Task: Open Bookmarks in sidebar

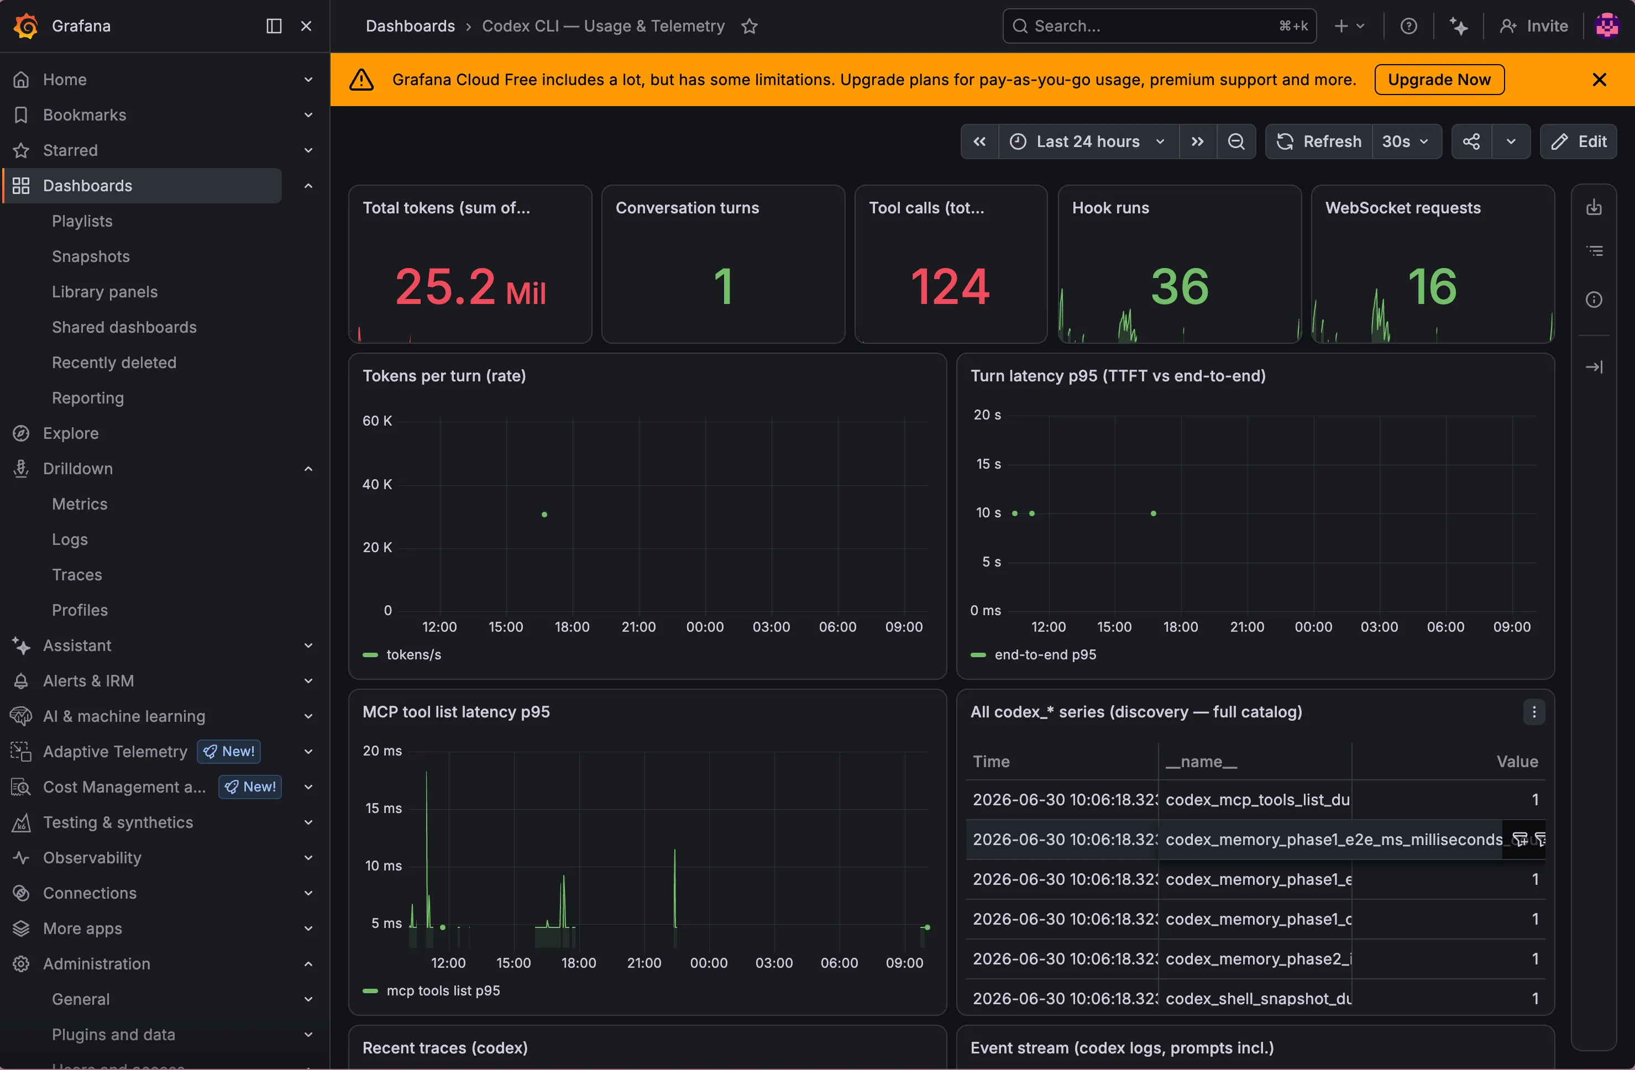Action: 85,115
